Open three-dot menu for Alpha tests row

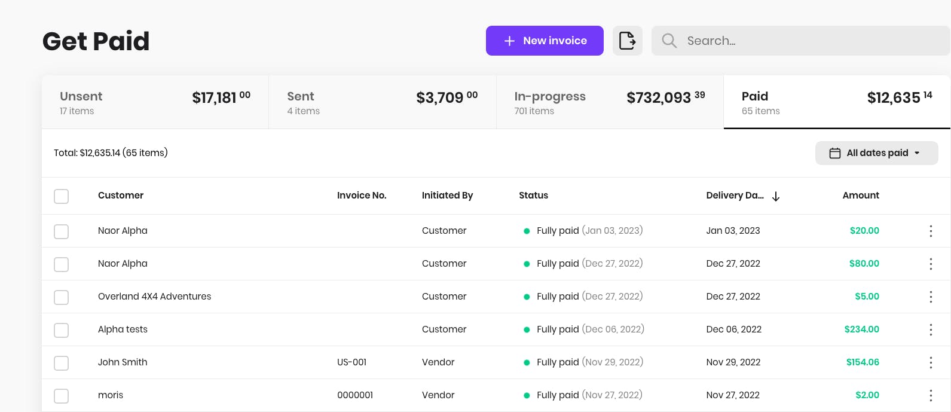931,329
